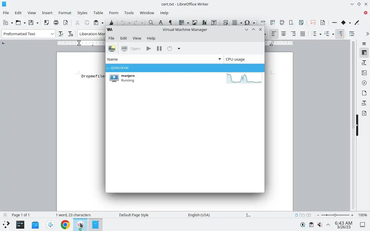Open Basic Shapes dropdown arrow
The width and height of the screenshot is (370, 231).
pos(350,23)
